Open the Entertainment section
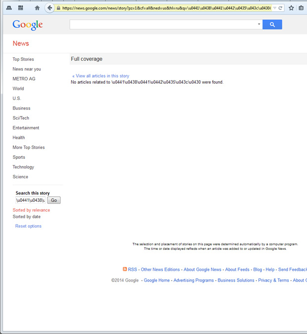Viewport: 307px width, 334px height. coord(26,128)
